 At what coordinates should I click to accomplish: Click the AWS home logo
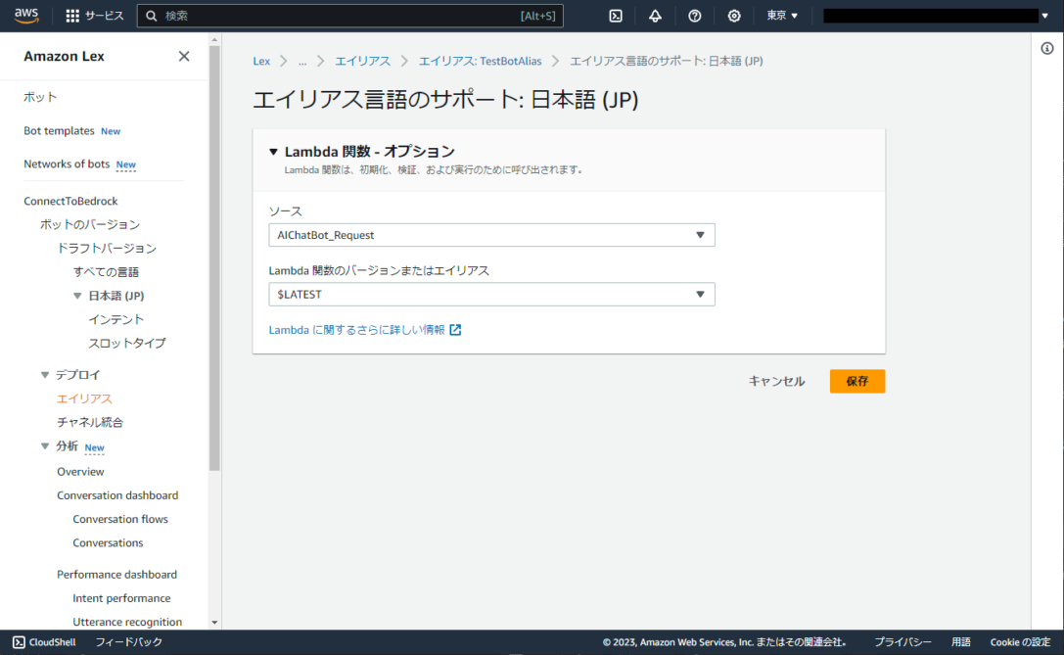pos(25,15)
